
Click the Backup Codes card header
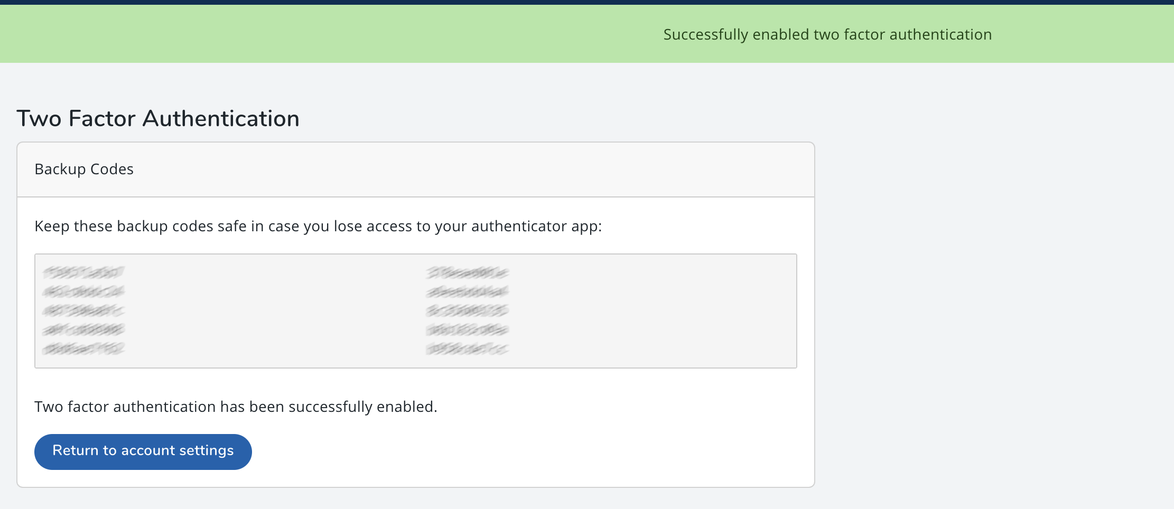(x=416, y=169)
